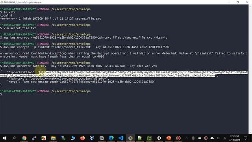Show hidden system tray icons

pyautogui.click(x=187, y=138)
